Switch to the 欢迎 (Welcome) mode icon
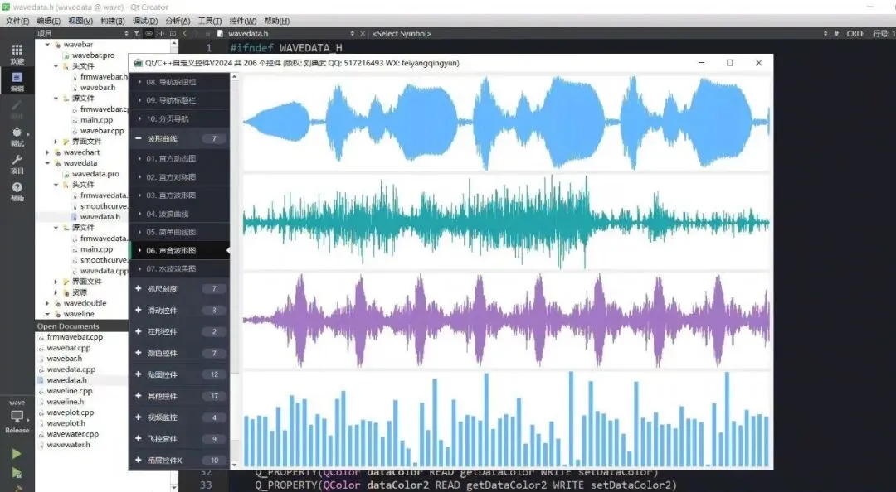Screen dimensions: 896x492 17,54
